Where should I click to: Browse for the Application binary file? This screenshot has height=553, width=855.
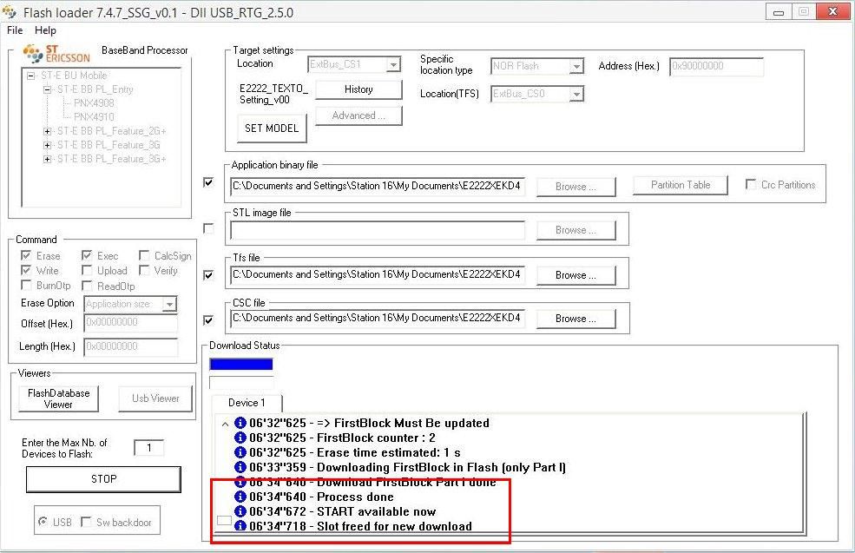[x=575, y=187]
